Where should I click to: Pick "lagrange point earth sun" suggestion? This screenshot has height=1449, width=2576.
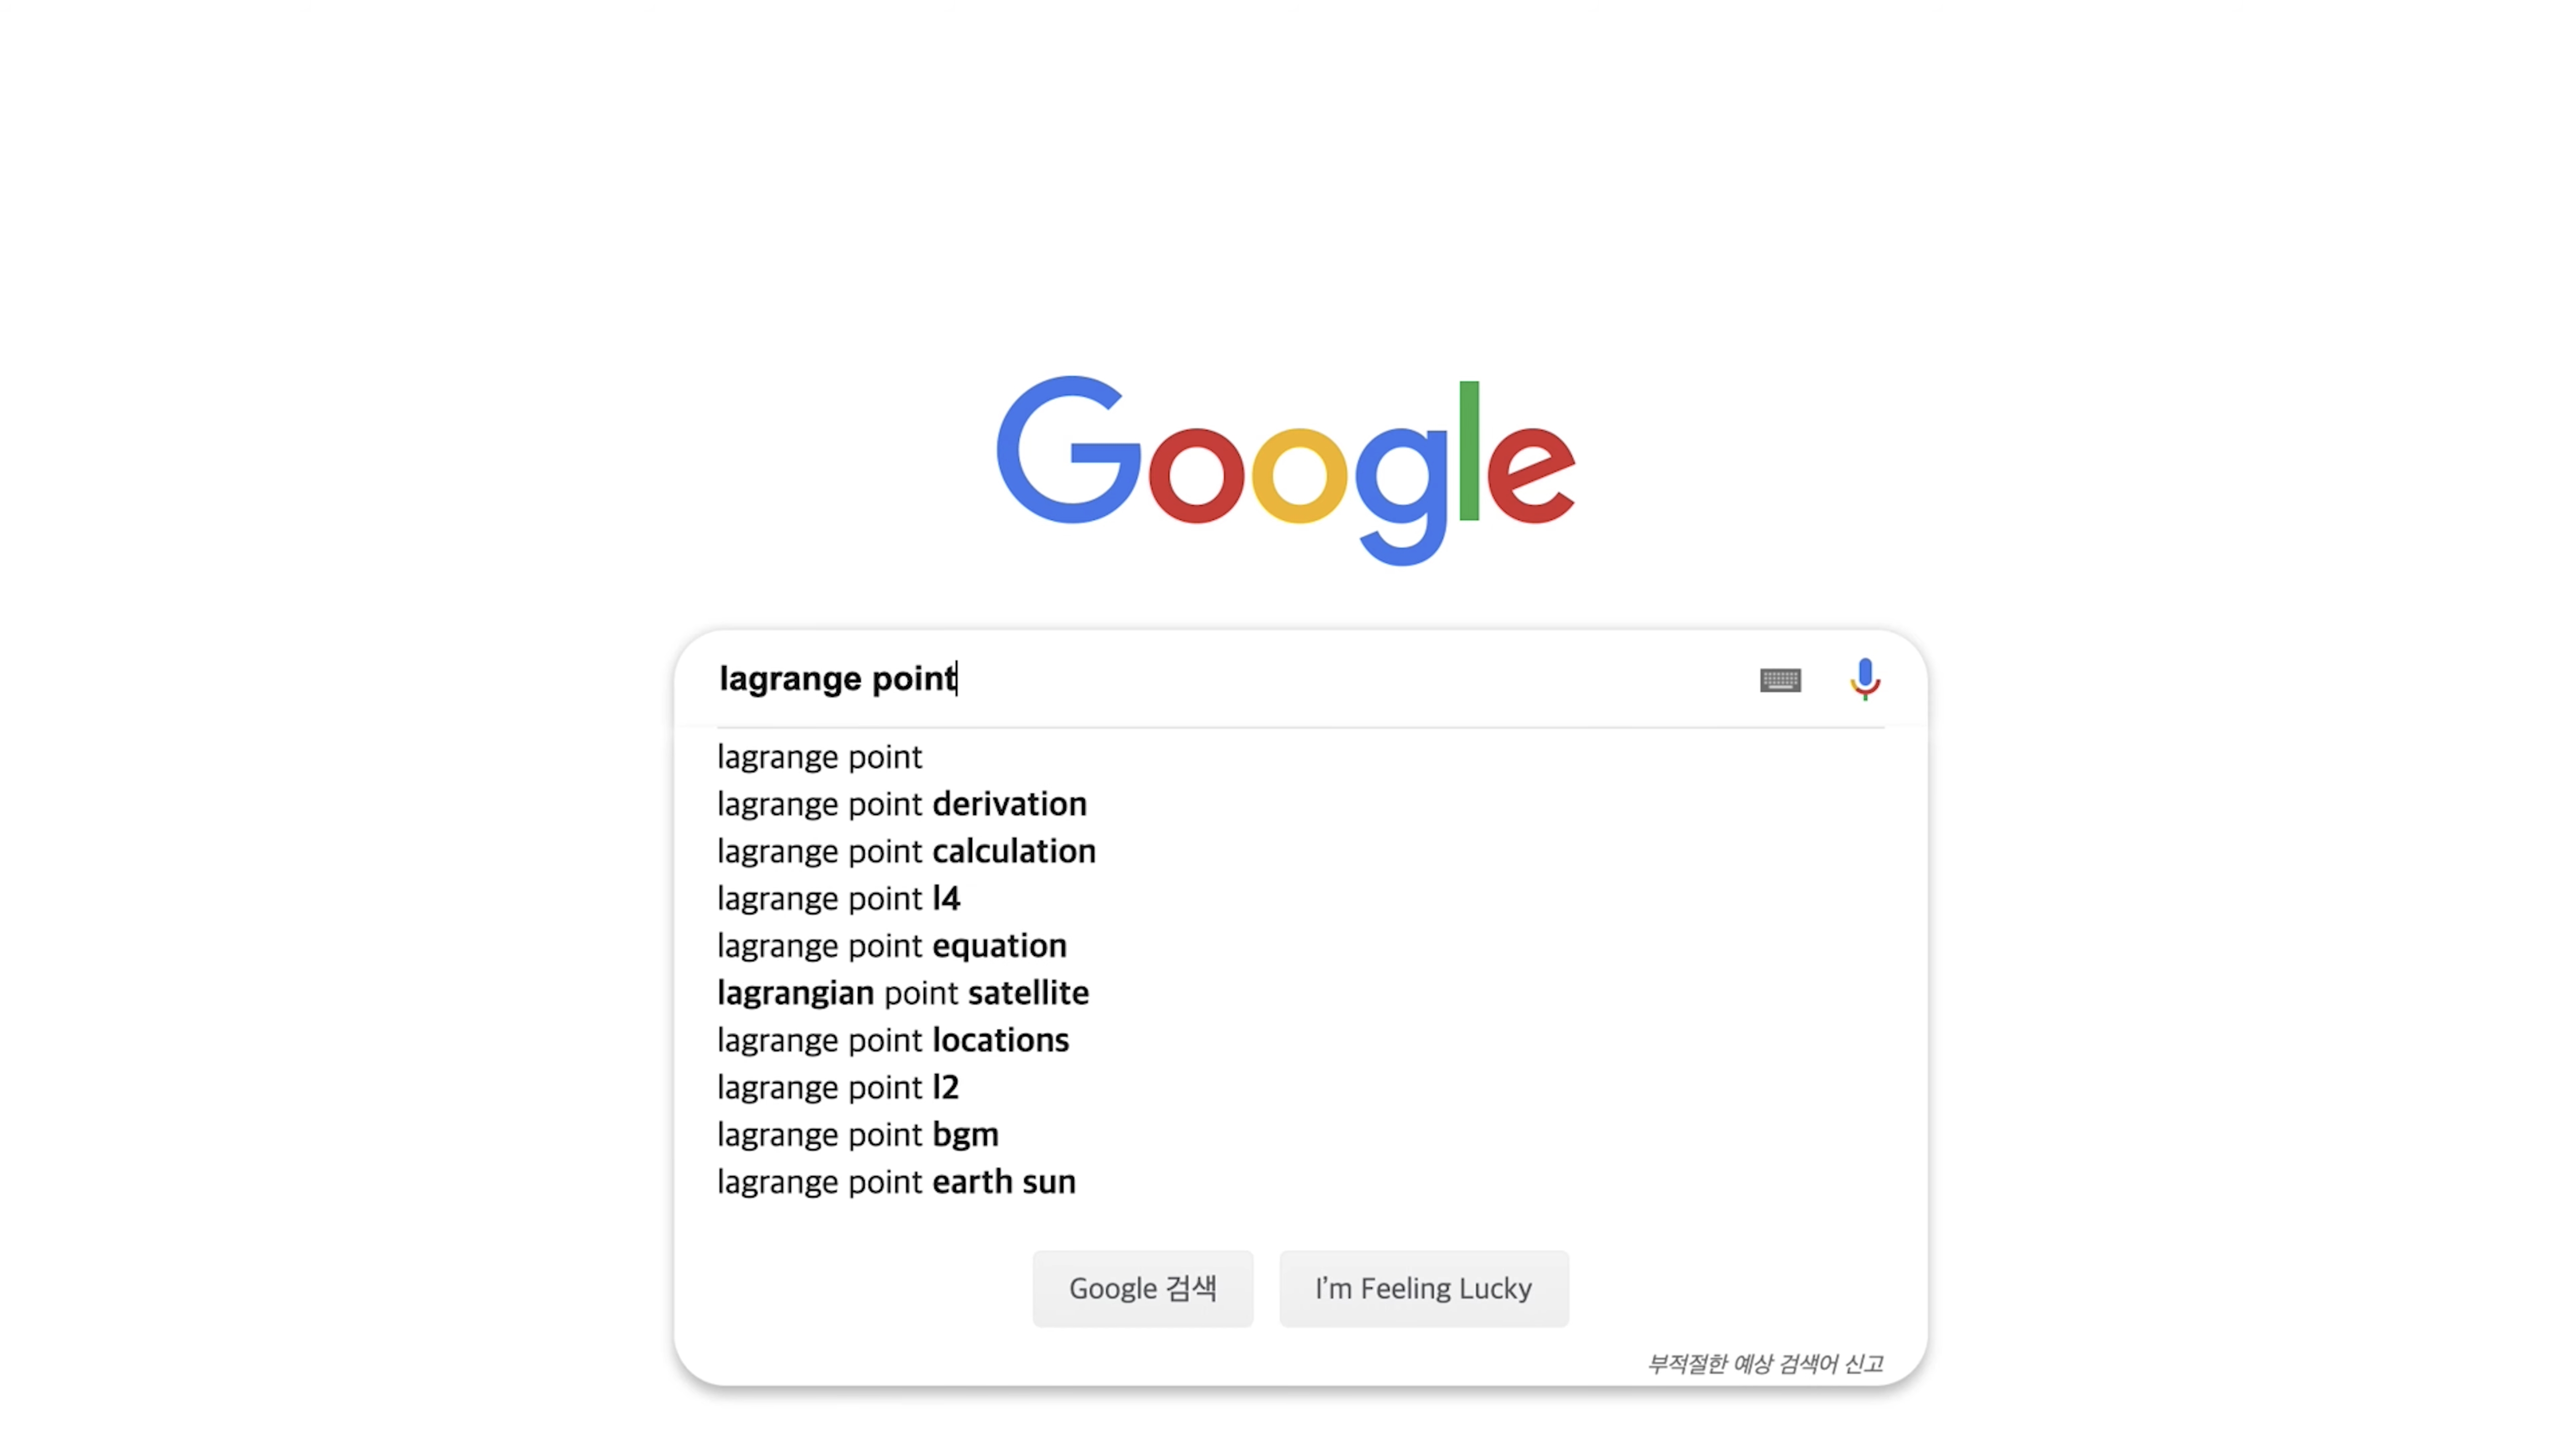point(1300,1181)
